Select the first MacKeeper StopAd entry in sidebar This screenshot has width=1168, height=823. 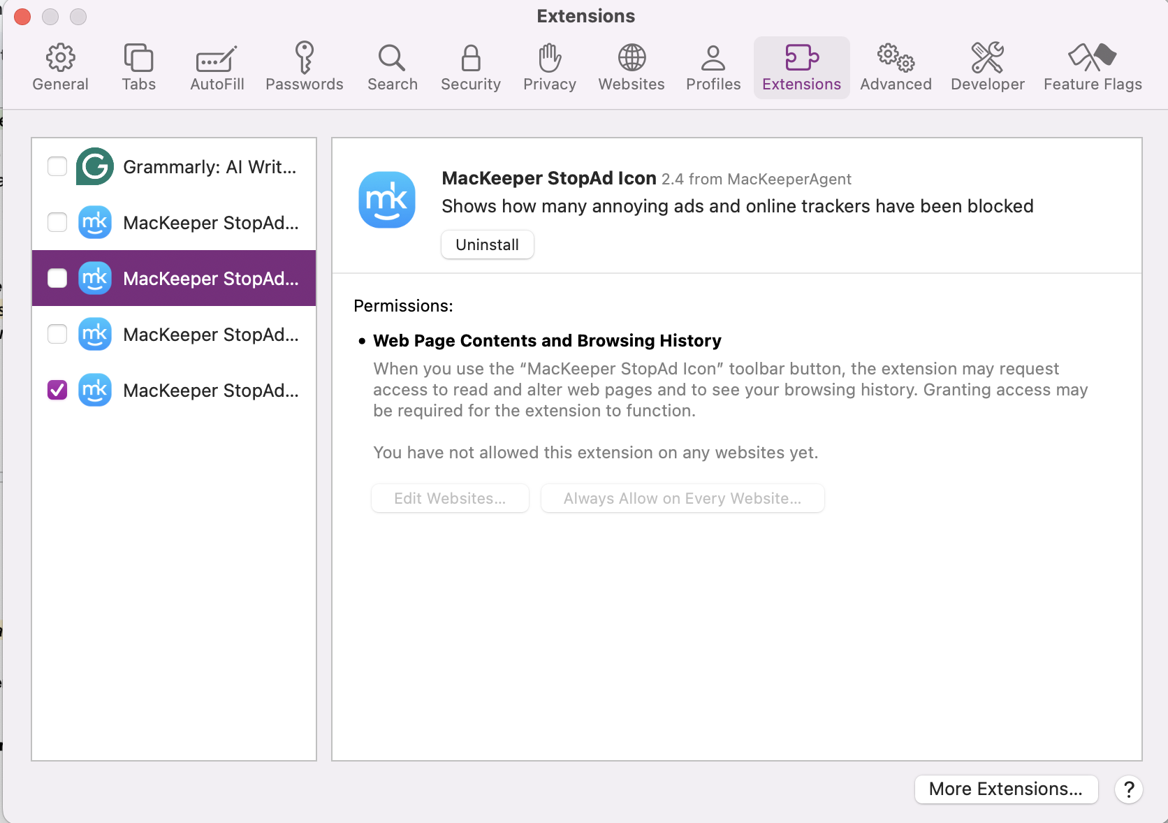[x=210, y=222]
